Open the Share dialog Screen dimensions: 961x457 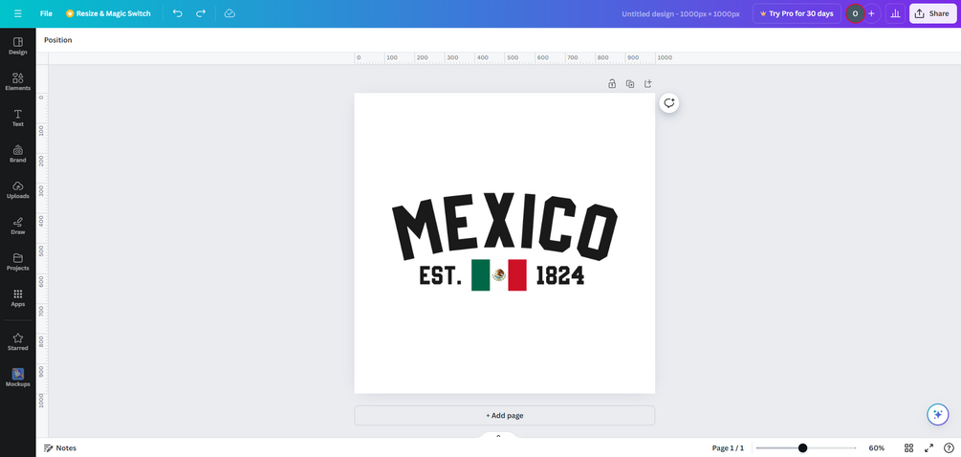click(932, 13)
